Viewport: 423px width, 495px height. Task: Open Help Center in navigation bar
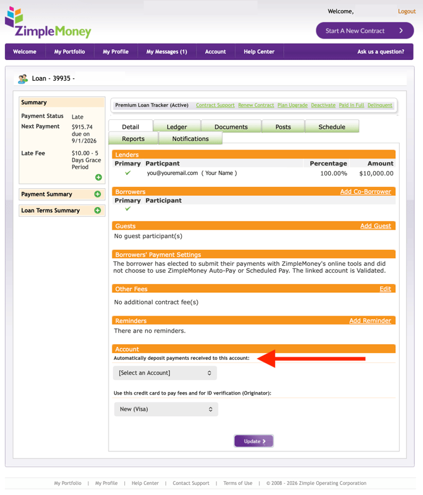pos(259,52)
